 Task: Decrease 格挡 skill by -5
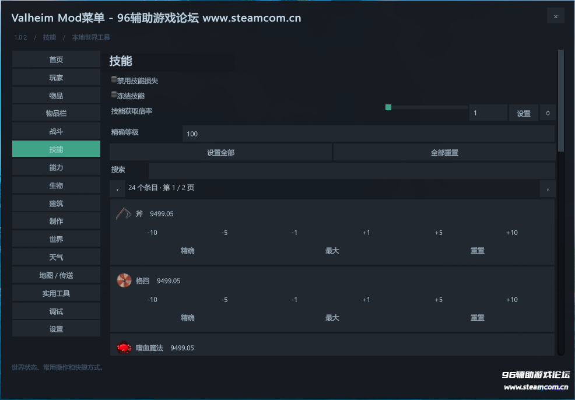tap(225, 300)
